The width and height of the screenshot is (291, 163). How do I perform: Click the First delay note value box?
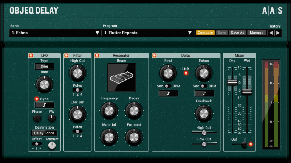coord(168,93)
